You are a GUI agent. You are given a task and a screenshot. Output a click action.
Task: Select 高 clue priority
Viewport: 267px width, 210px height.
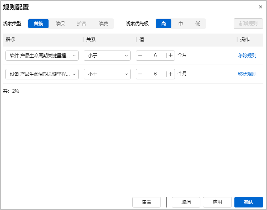(x=164, y=24)
